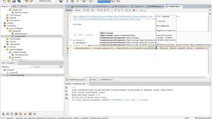The image size is (212, 119).
Task: Select Modul4_no5.java in the Projects tree
Action: 22,13
